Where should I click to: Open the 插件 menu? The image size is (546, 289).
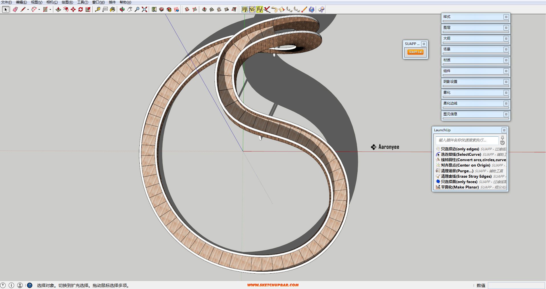[x=112, y=2]
